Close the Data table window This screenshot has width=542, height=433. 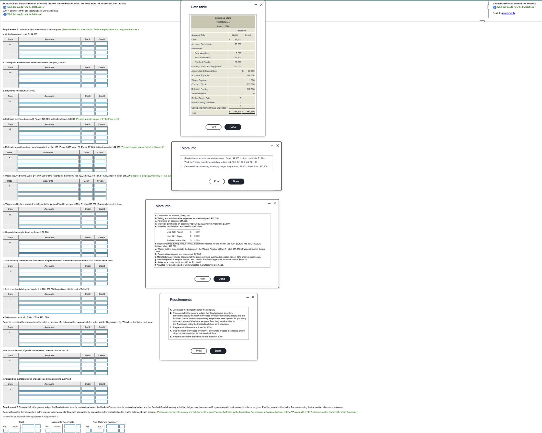(261, 4)
